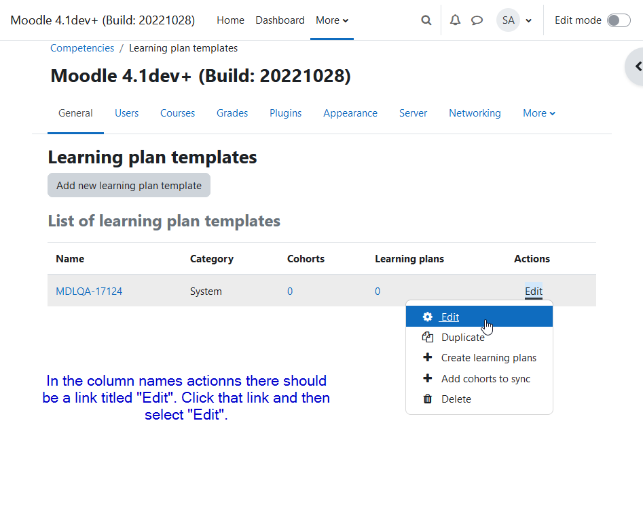Click the site name Moodle 4.1dev+ in navbar
This screenshot has height=505, width=643.
click(103, 20)
